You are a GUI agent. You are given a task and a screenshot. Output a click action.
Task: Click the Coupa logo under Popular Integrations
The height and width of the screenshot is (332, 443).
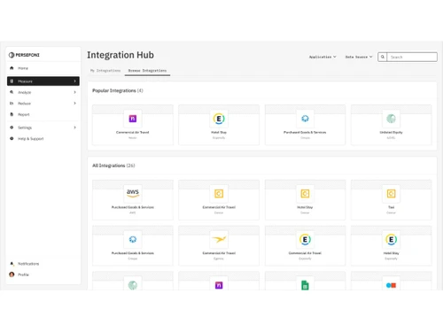[305, 119]
